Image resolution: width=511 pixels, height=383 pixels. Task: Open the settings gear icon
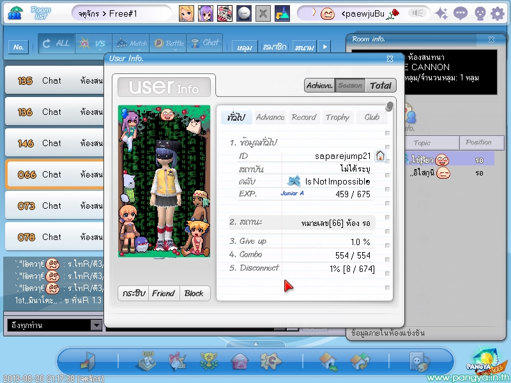tap(498, 13)
